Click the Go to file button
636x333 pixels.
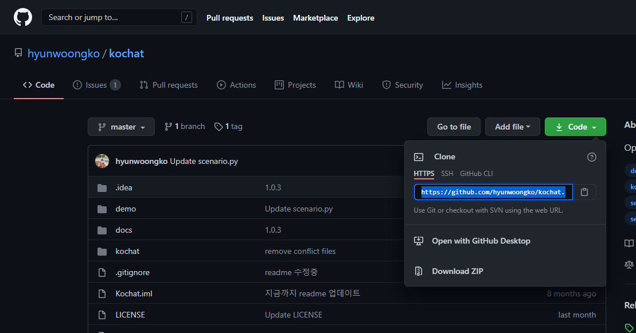coord(454,127)
